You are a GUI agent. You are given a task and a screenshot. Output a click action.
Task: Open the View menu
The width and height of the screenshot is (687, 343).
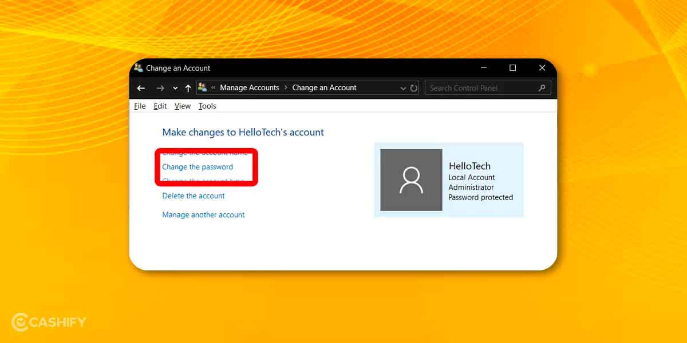[x=182, y=106]
